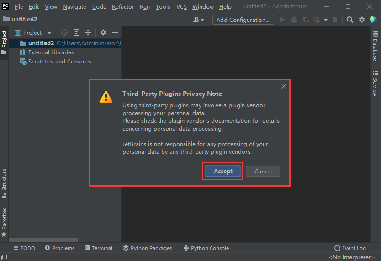Screen dimensions: 381x261
Task: Select untitled2 project root folder
Action: click(65, 43)
